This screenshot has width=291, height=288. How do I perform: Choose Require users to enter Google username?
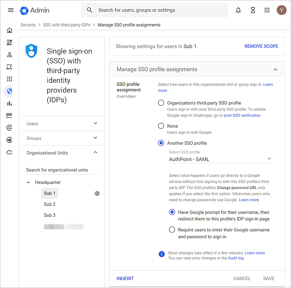(x=172, y=230)
